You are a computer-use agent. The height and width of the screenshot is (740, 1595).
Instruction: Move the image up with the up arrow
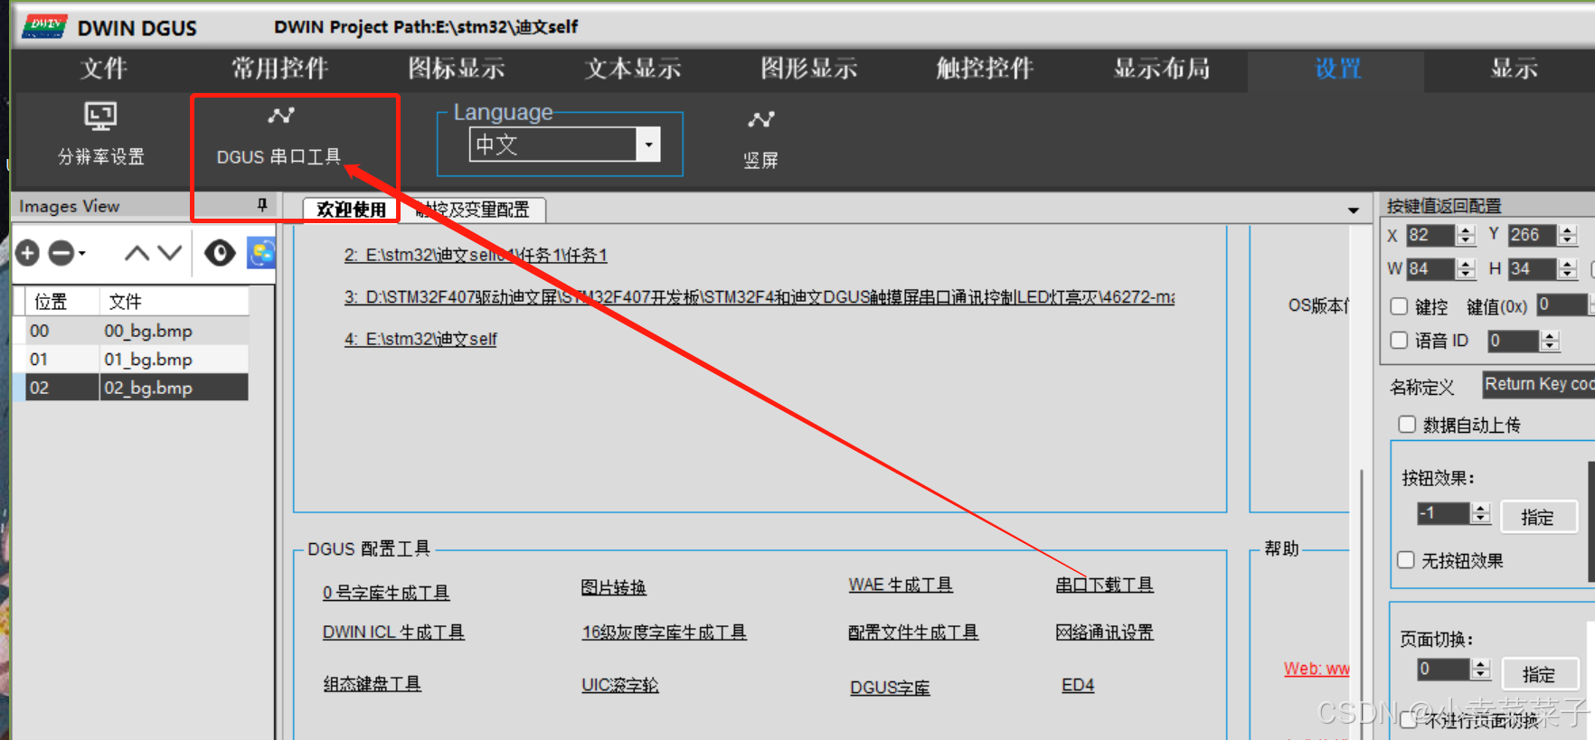137,253
